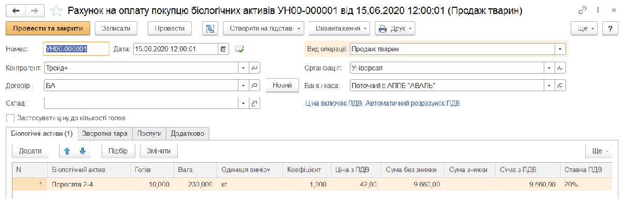The width and height of the screenshot is (622, 199).
Task: Open the vertical dots window menu
Action: [598, 11]
